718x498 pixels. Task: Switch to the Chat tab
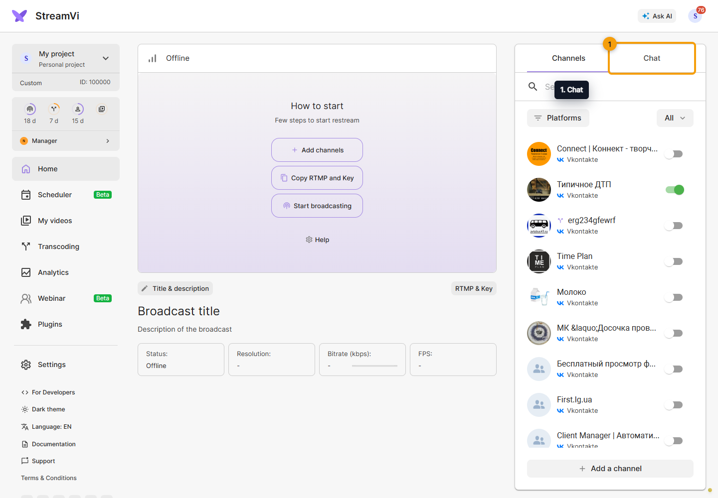pyautogui.click(x=652, y=58)
